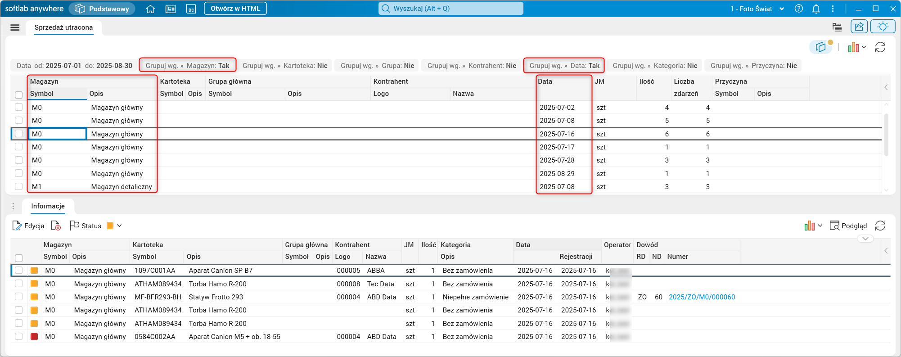The image size is (901, 357).
Task: Open the hamburger menu icon
Action: point(15,27)
